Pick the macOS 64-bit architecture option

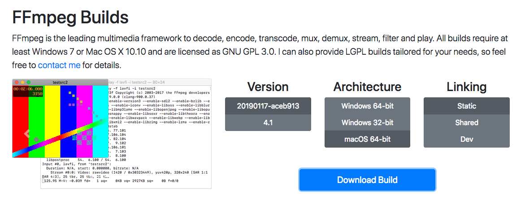click(x=367, y=139)
